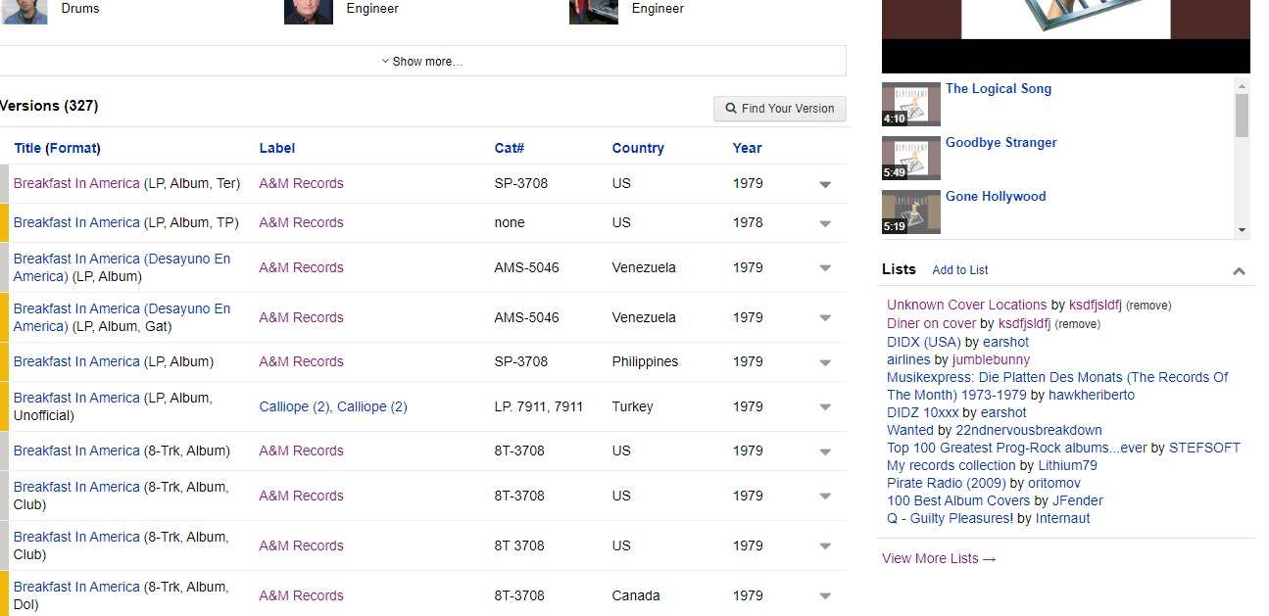Open A&M Records label in Canada row
This screenshot has height=616, width=1269.
(301, 595)
